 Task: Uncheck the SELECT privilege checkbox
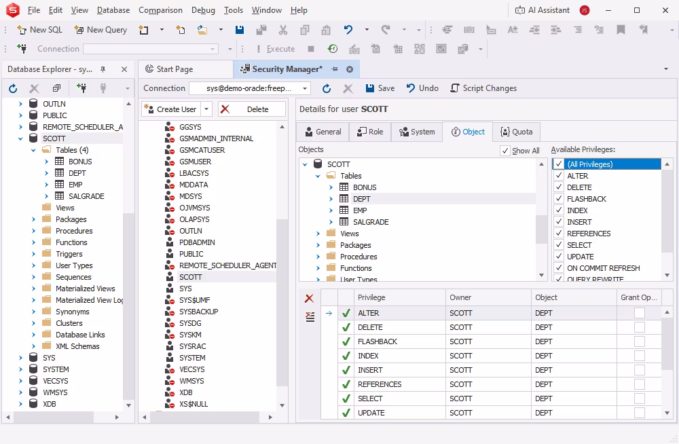coord(559,244)
